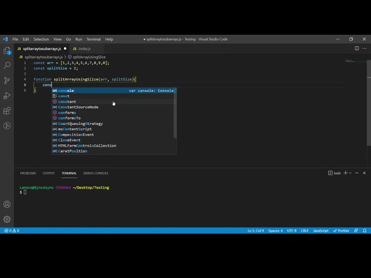
Task: Click line number 4 in the gutter
Action: point(25,79)
